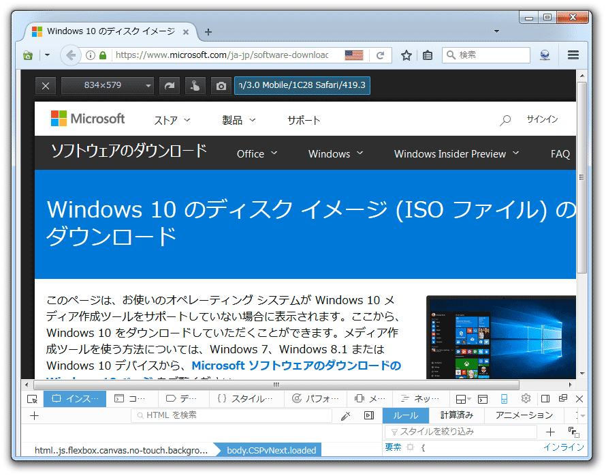Switch to the インスペクター tab
Screen dimensions: 606x476
tap(75, 399)
